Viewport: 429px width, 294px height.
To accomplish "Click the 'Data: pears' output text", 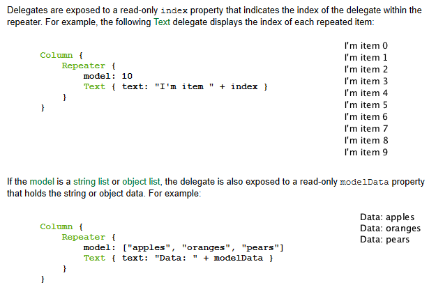I will (384, 240).
